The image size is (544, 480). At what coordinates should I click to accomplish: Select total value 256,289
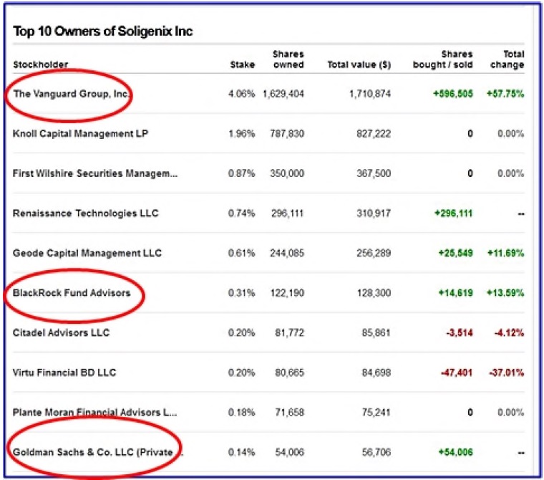[x=374, y=253]
